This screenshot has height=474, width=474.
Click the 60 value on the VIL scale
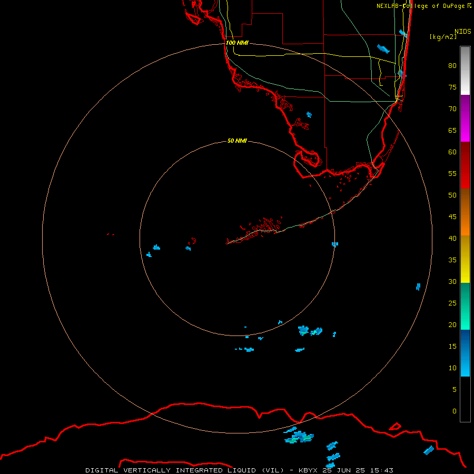point(452,152)
